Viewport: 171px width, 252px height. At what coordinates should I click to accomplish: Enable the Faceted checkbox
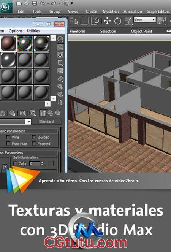coord(34,144)
